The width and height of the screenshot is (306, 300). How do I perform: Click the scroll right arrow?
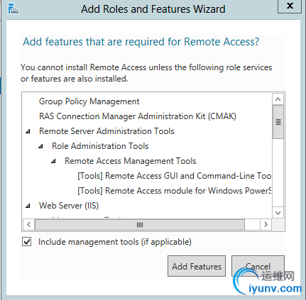(x=266, y=224)
